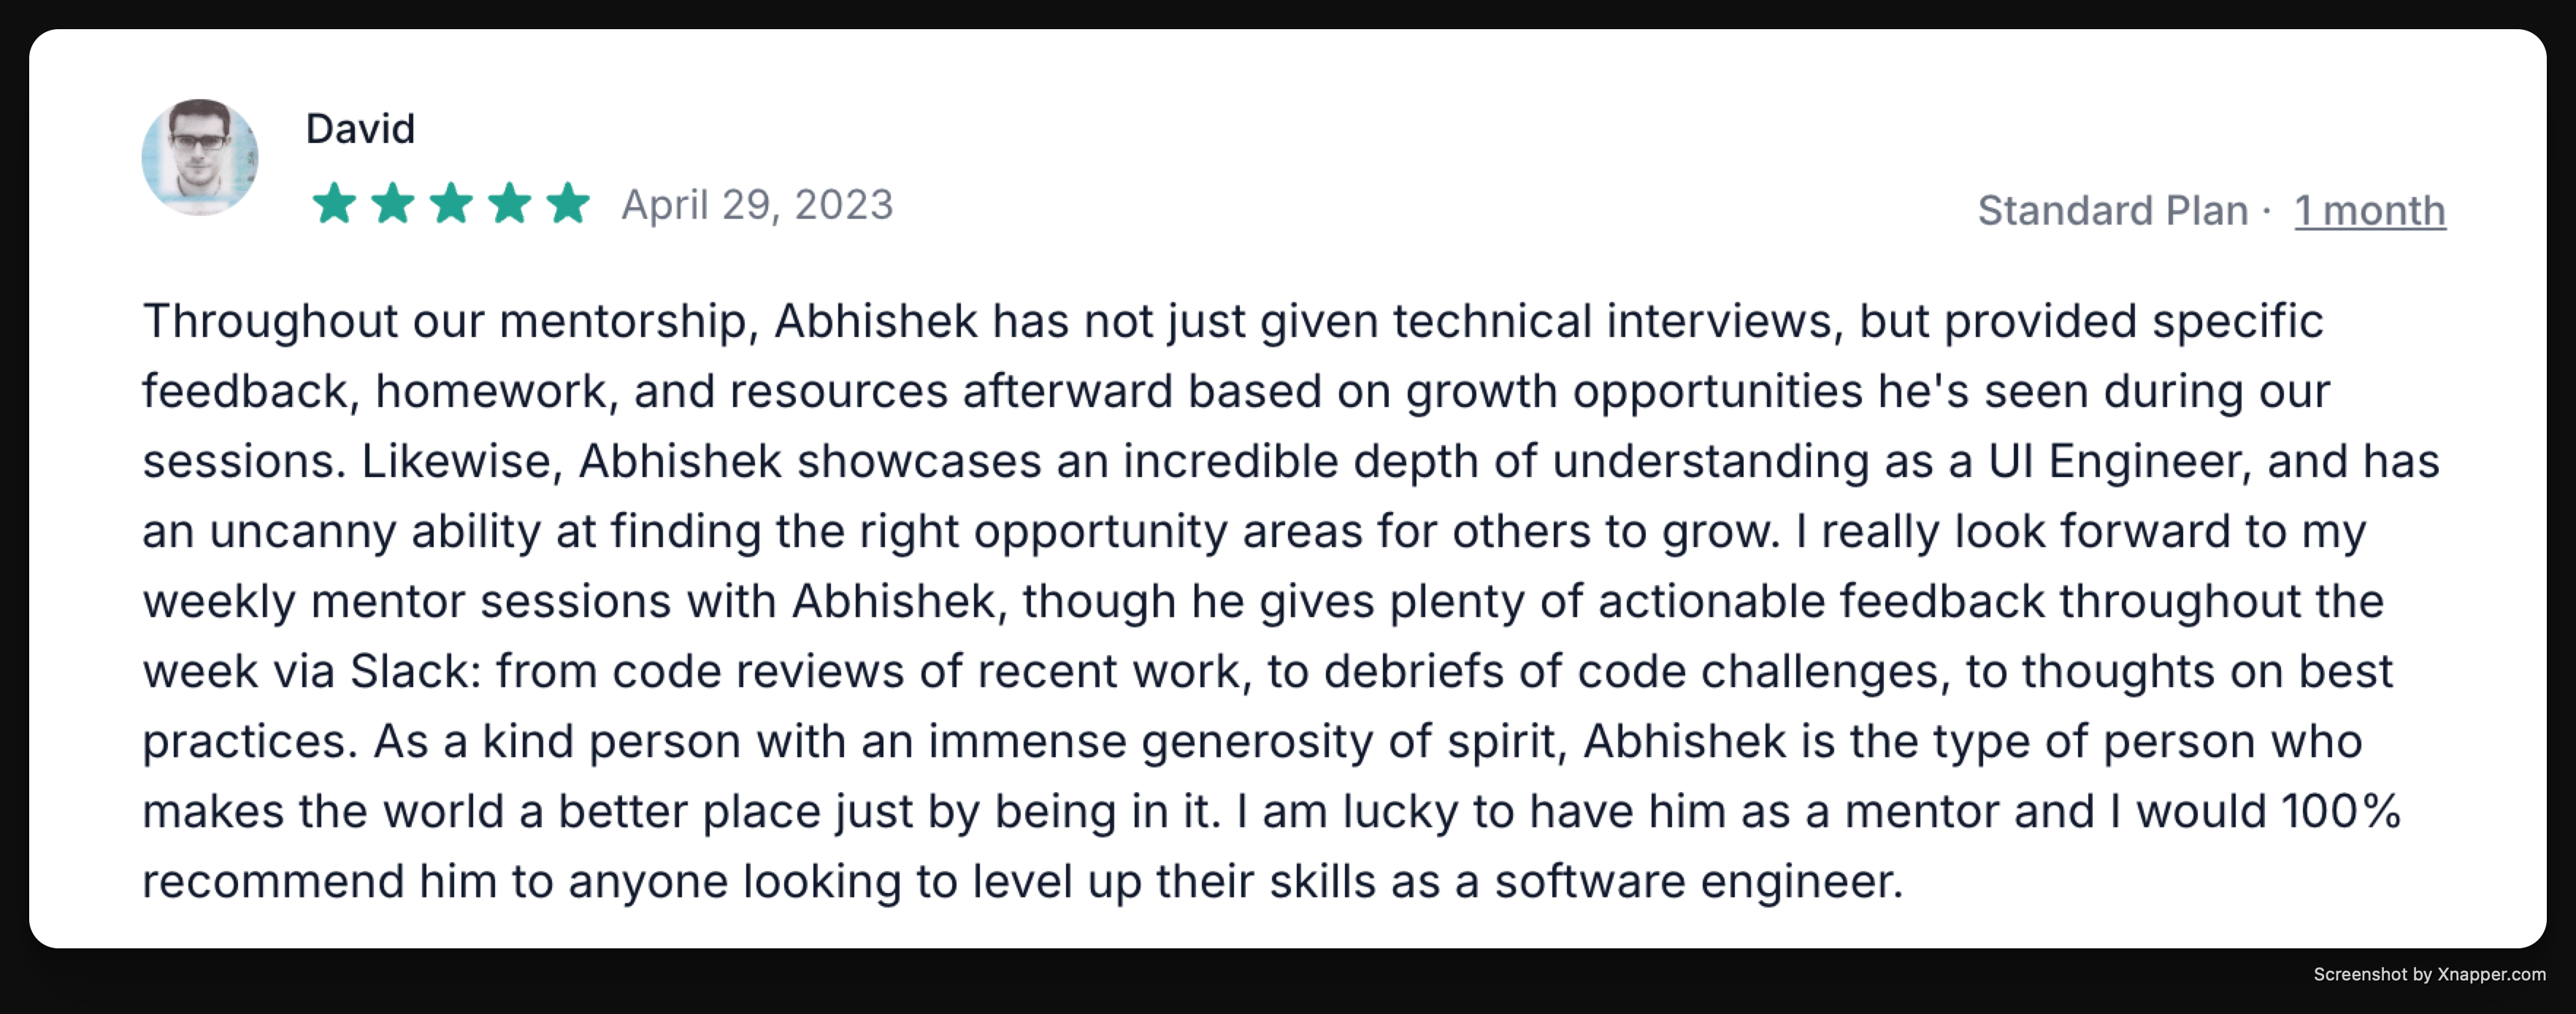This screenshot has height=1014, width=2576.
Task: Click the 100% text in the review
Action: 2340,811
